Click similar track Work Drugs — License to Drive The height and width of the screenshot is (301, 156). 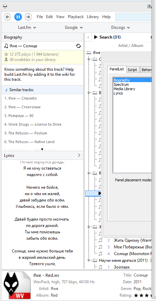[33, 124]
